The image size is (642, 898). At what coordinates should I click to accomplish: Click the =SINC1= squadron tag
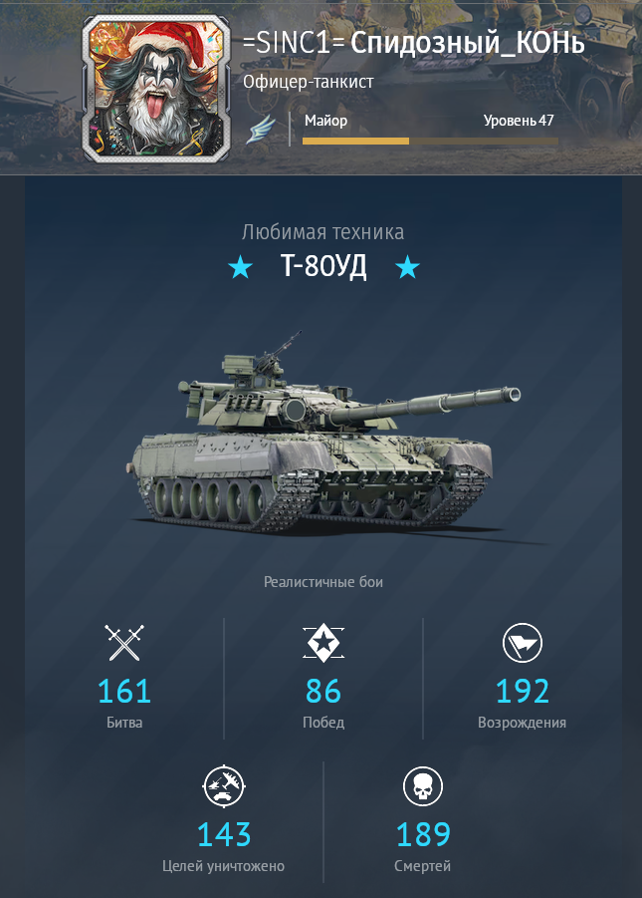pyautogui.click(x=294, y=43)
